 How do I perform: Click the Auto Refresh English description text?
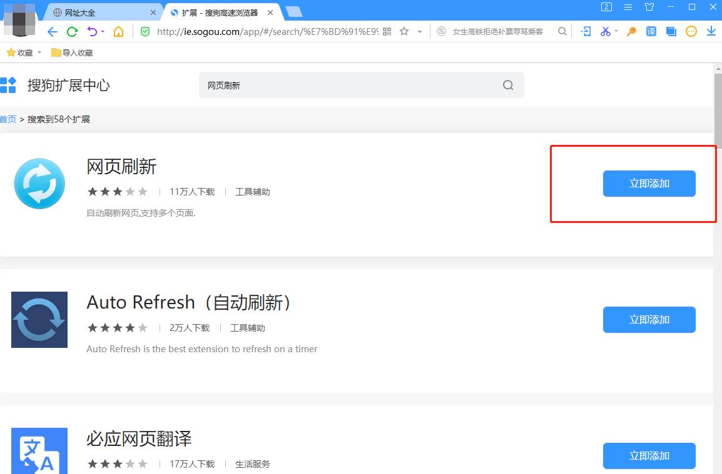(201, 349)
